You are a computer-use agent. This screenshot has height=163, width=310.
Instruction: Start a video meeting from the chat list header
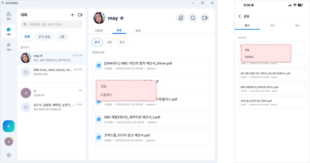point(80,15)
